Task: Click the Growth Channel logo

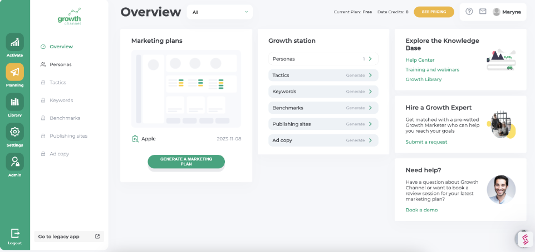Action: point(69,17)
